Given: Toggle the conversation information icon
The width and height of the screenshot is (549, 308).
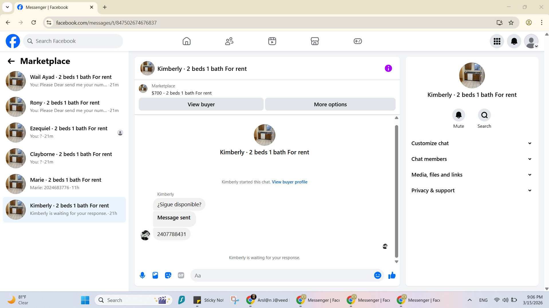Looking at the screenshot, I should pos(388,68).
